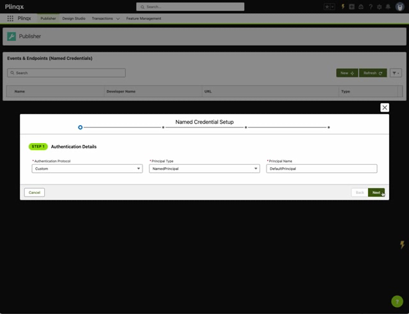The width and height of the screenshot is (409, 314).
Task: Go to the Feature Management tab
Action: (x=144, y=19)
